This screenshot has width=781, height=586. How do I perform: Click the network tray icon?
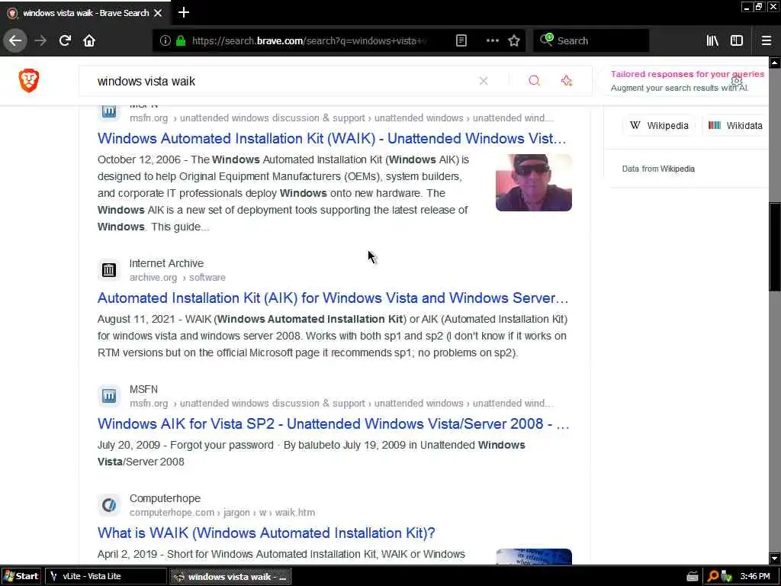pyautogui.click(x=726, y=577)
